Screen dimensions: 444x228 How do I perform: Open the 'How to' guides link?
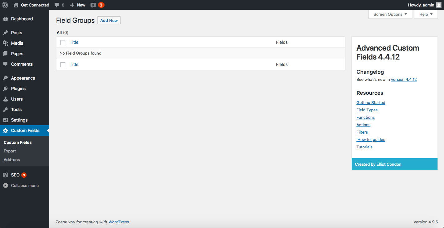pyautogui.click(x=371, y=139)
